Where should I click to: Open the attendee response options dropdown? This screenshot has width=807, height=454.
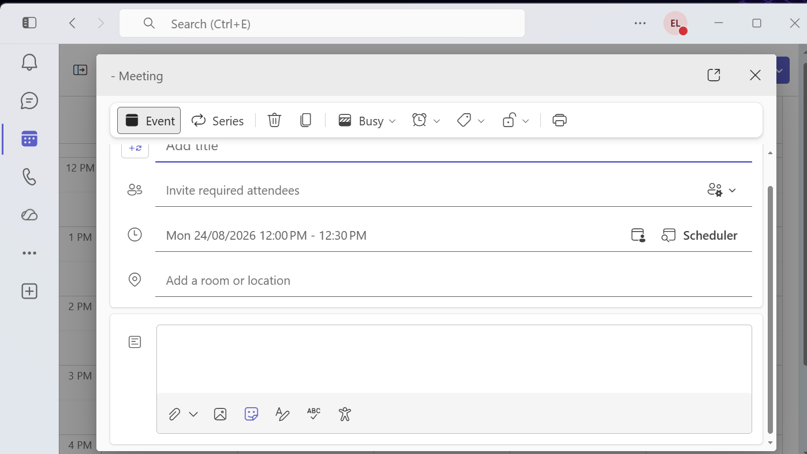click(722, 190)
